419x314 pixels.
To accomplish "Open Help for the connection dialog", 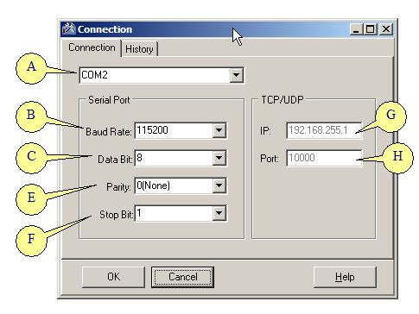I will tap(345, 277).
